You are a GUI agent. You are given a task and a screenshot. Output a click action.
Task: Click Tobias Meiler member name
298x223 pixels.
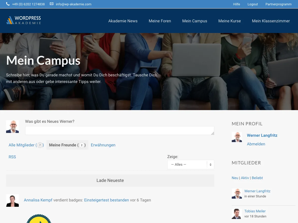click(255, 211)
